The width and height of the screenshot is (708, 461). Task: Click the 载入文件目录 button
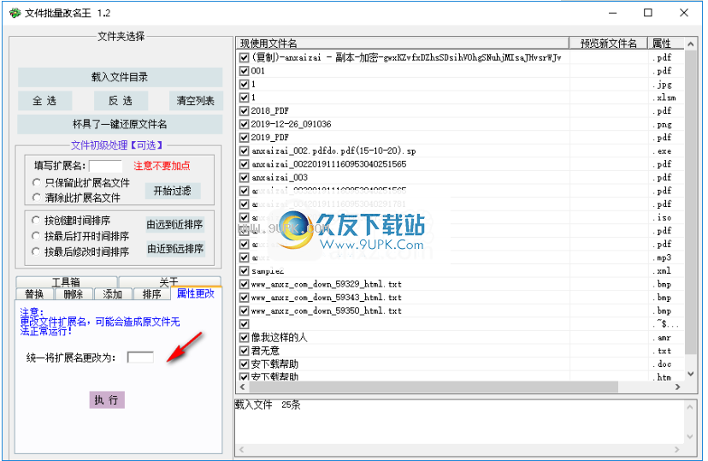(x=120, y=77)
